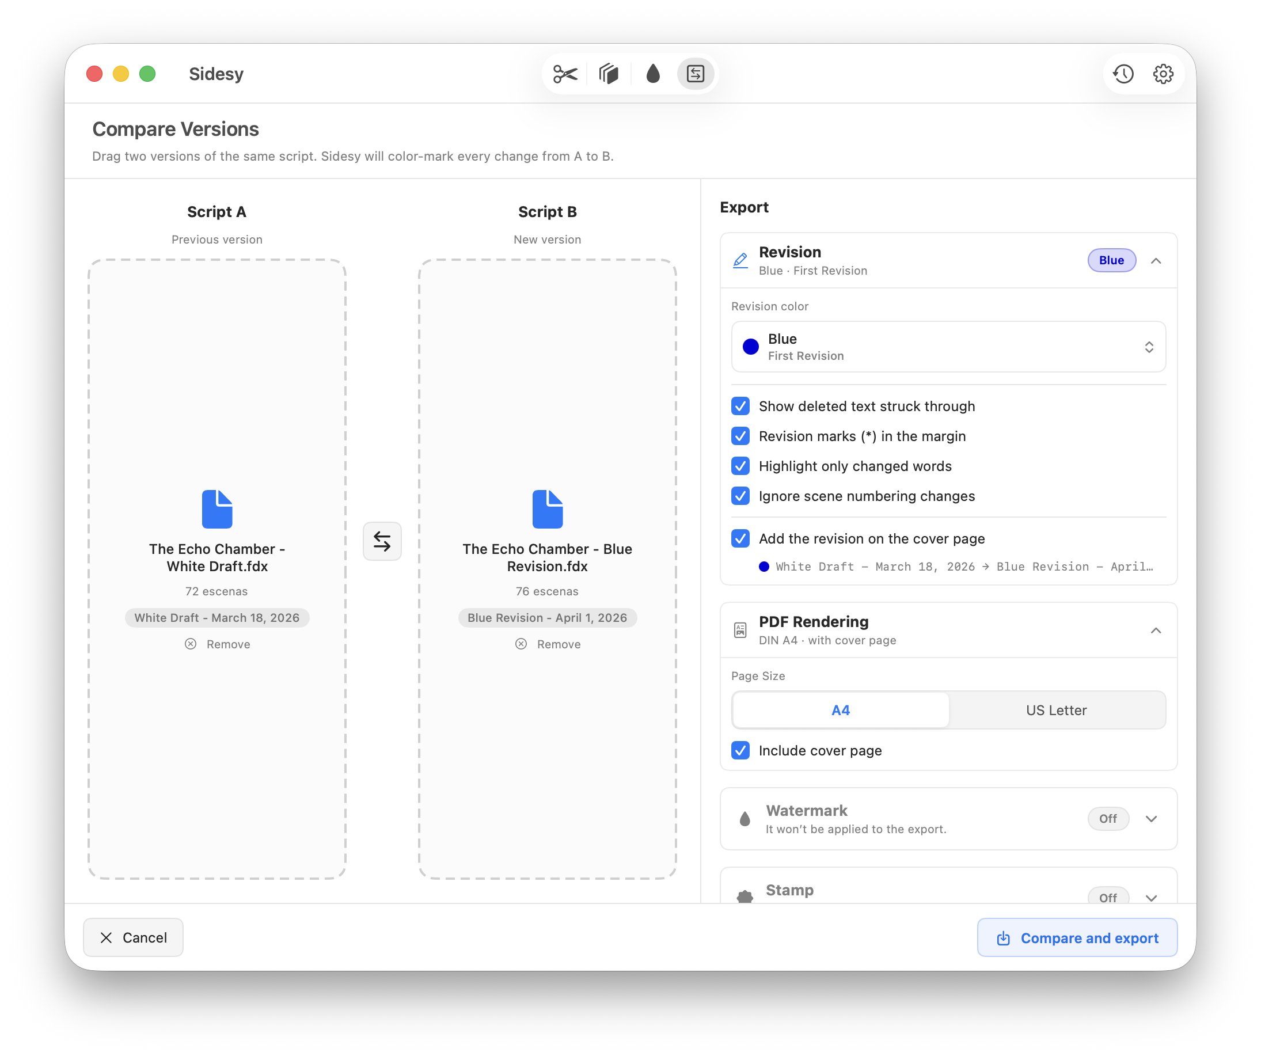Uncheck Highlight only changed words
The width and height of the screenshot is (1261, 1056).
click(740, 466)
